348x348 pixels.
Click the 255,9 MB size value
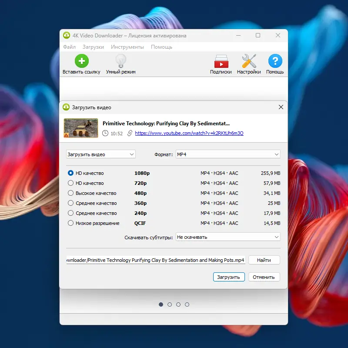(271, 173)
